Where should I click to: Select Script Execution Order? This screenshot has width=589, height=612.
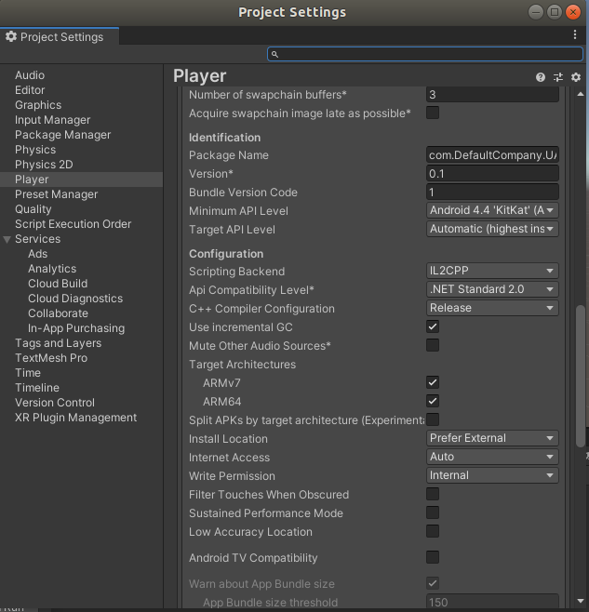coord(73,224)
